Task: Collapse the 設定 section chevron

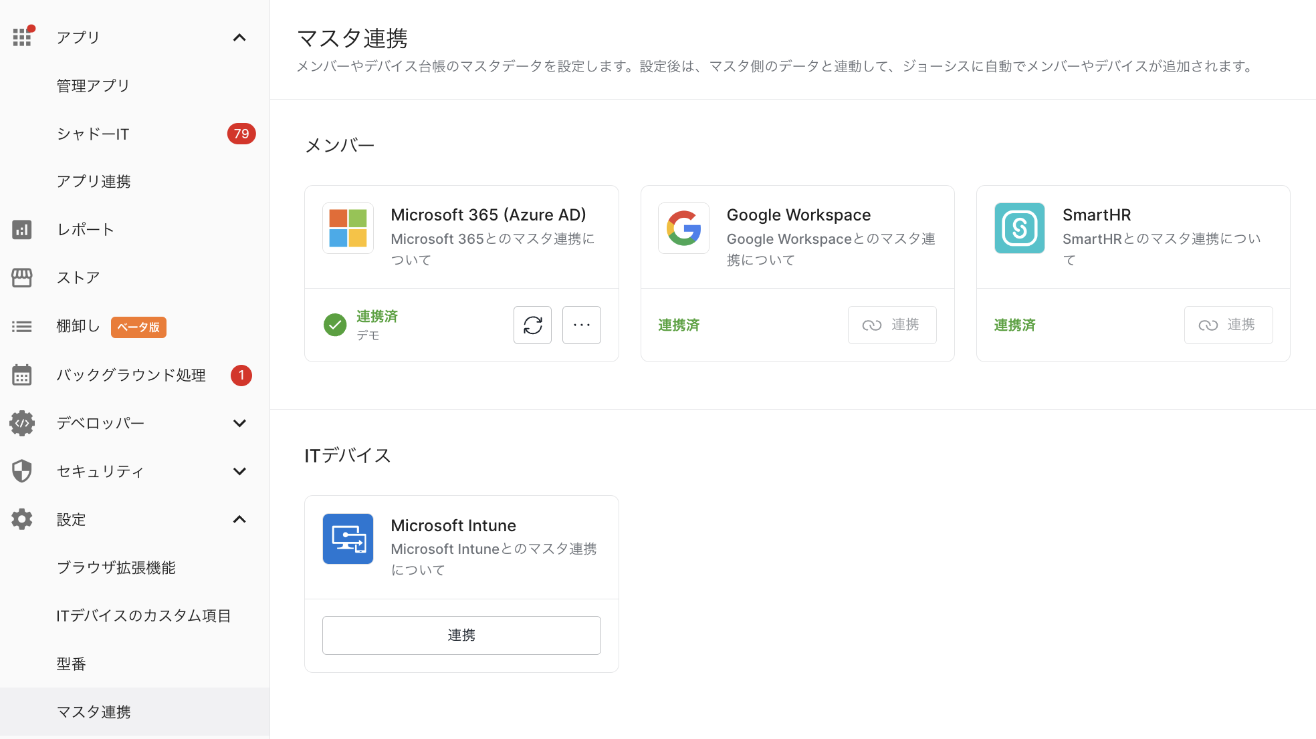Action: (239, 519)
